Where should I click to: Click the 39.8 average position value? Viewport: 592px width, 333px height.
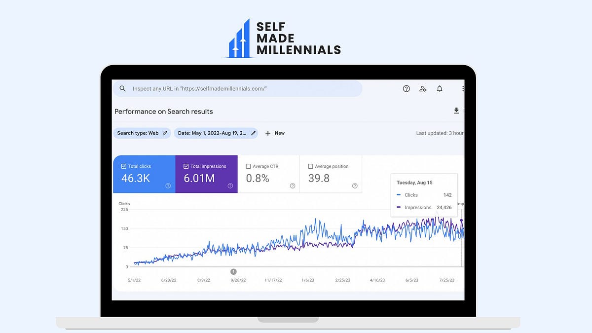[319, 179]
